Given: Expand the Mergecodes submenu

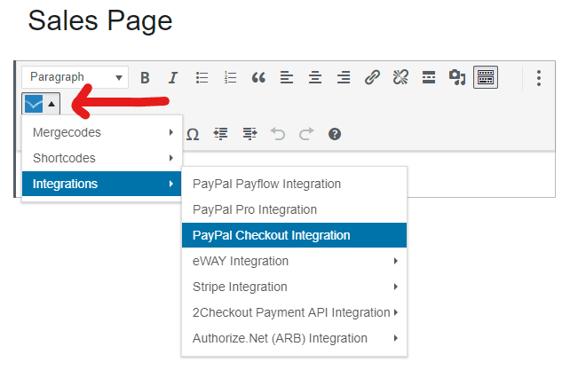Looking at the screenshot, I should [x=102, y=132].
